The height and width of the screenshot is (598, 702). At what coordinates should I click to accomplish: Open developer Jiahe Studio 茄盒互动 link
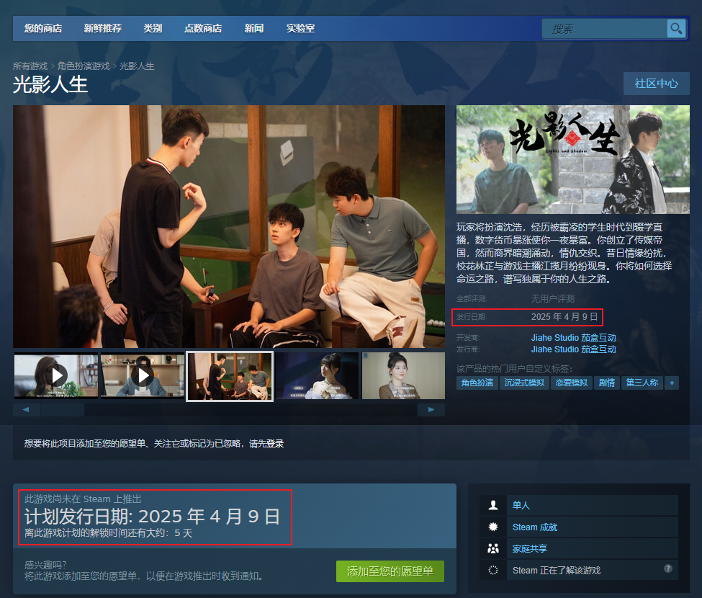574,337
